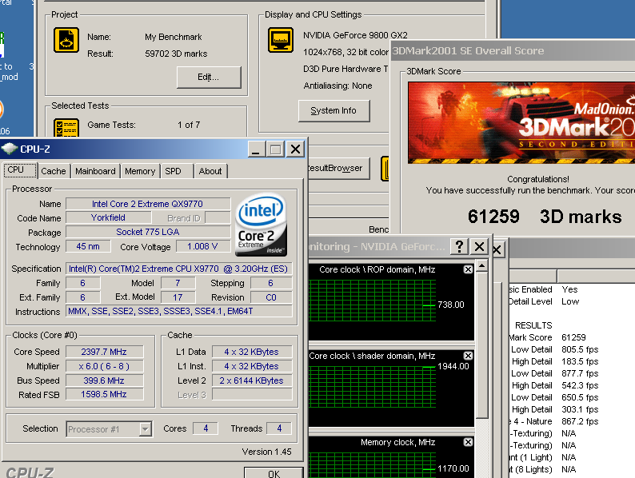Click the Rated FSB 1598.5 MHz value
Screen dimensions: 635x478
105,394
